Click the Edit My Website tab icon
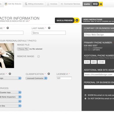The height and width of the screenshot is (114, 114). (x=6, y=4)
